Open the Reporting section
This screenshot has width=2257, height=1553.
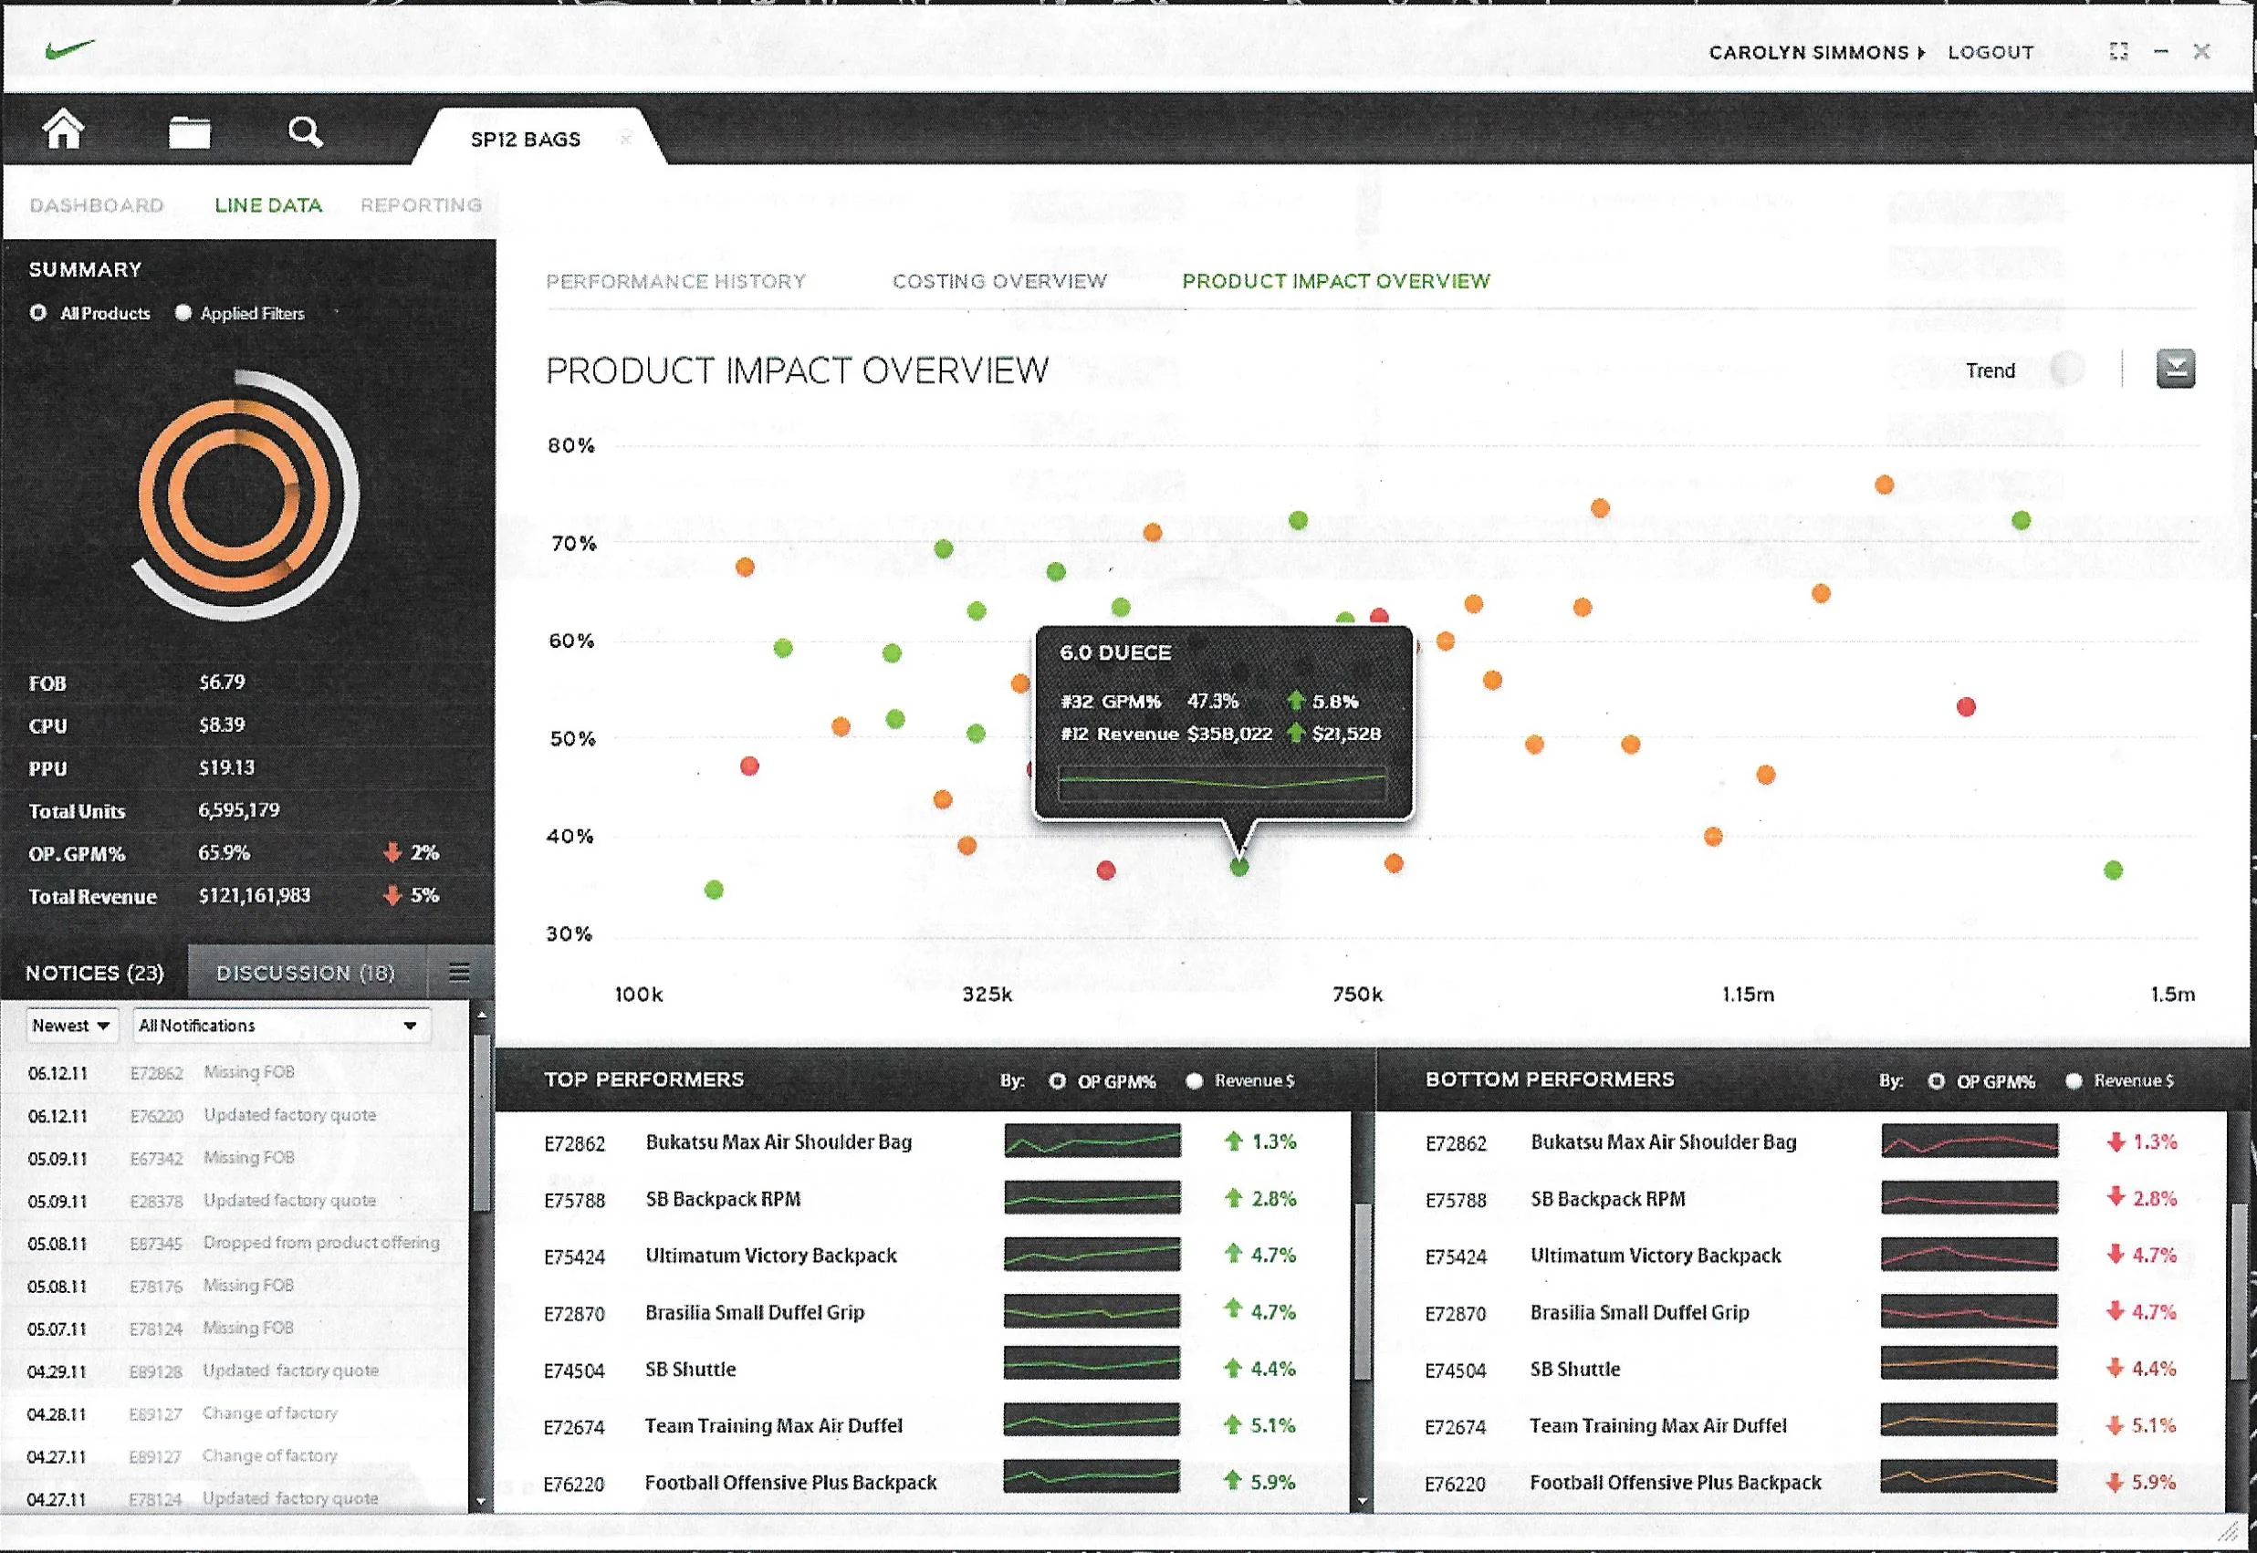coord(421,205)
